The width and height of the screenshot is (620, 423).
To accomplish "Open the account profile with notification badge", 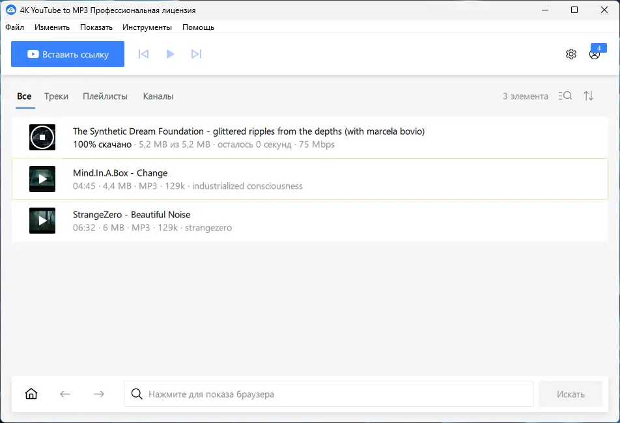I will 595,54.
